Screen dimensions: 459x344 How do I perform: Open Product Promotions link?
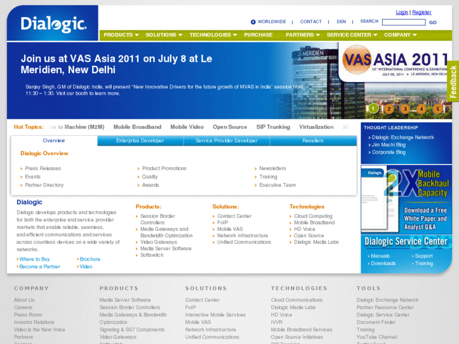coord(164,169)
